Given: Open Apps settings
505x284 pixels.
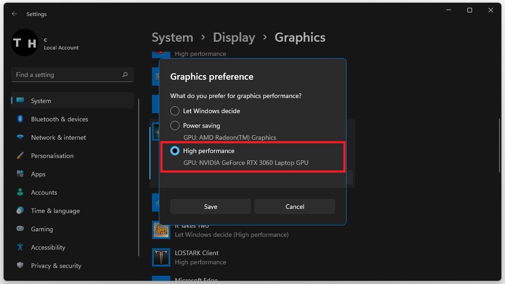Looking at the screenshot, I should (x=72, y=174).
